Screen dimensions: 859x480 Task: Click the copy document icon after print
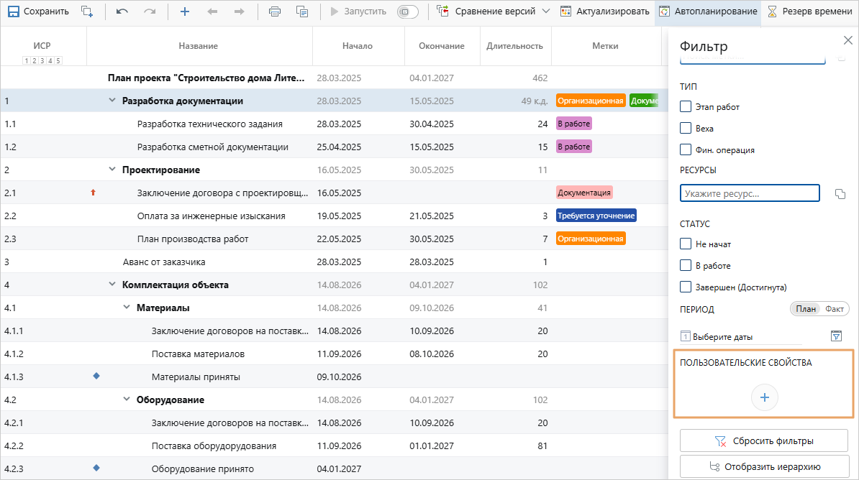click(302, 11)
